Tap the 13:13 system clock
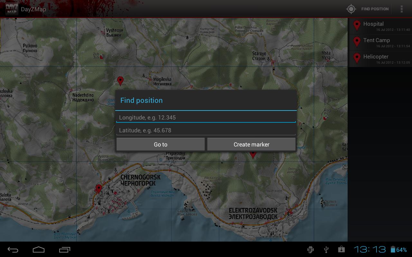 pos(370,250)
